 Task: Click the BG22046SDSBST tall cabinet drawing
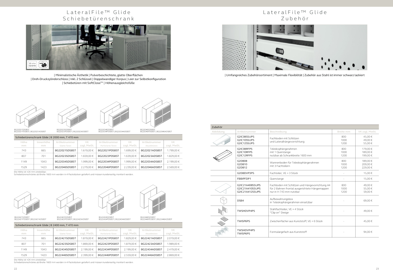(156, 113)
